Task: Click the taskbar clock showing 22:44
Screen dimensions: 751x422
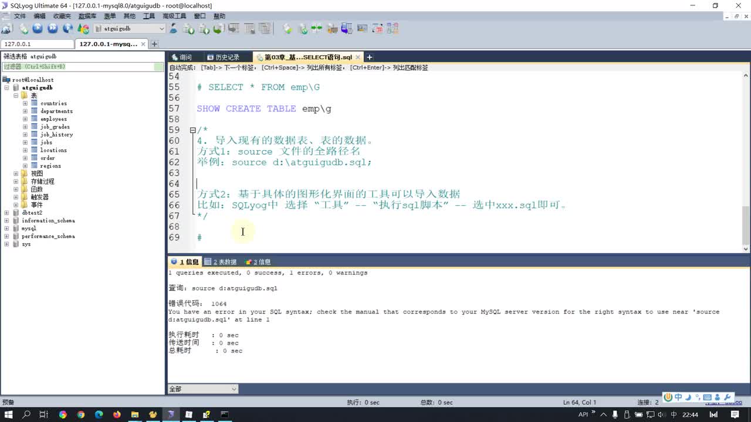Action: click(x=690, y=414)
